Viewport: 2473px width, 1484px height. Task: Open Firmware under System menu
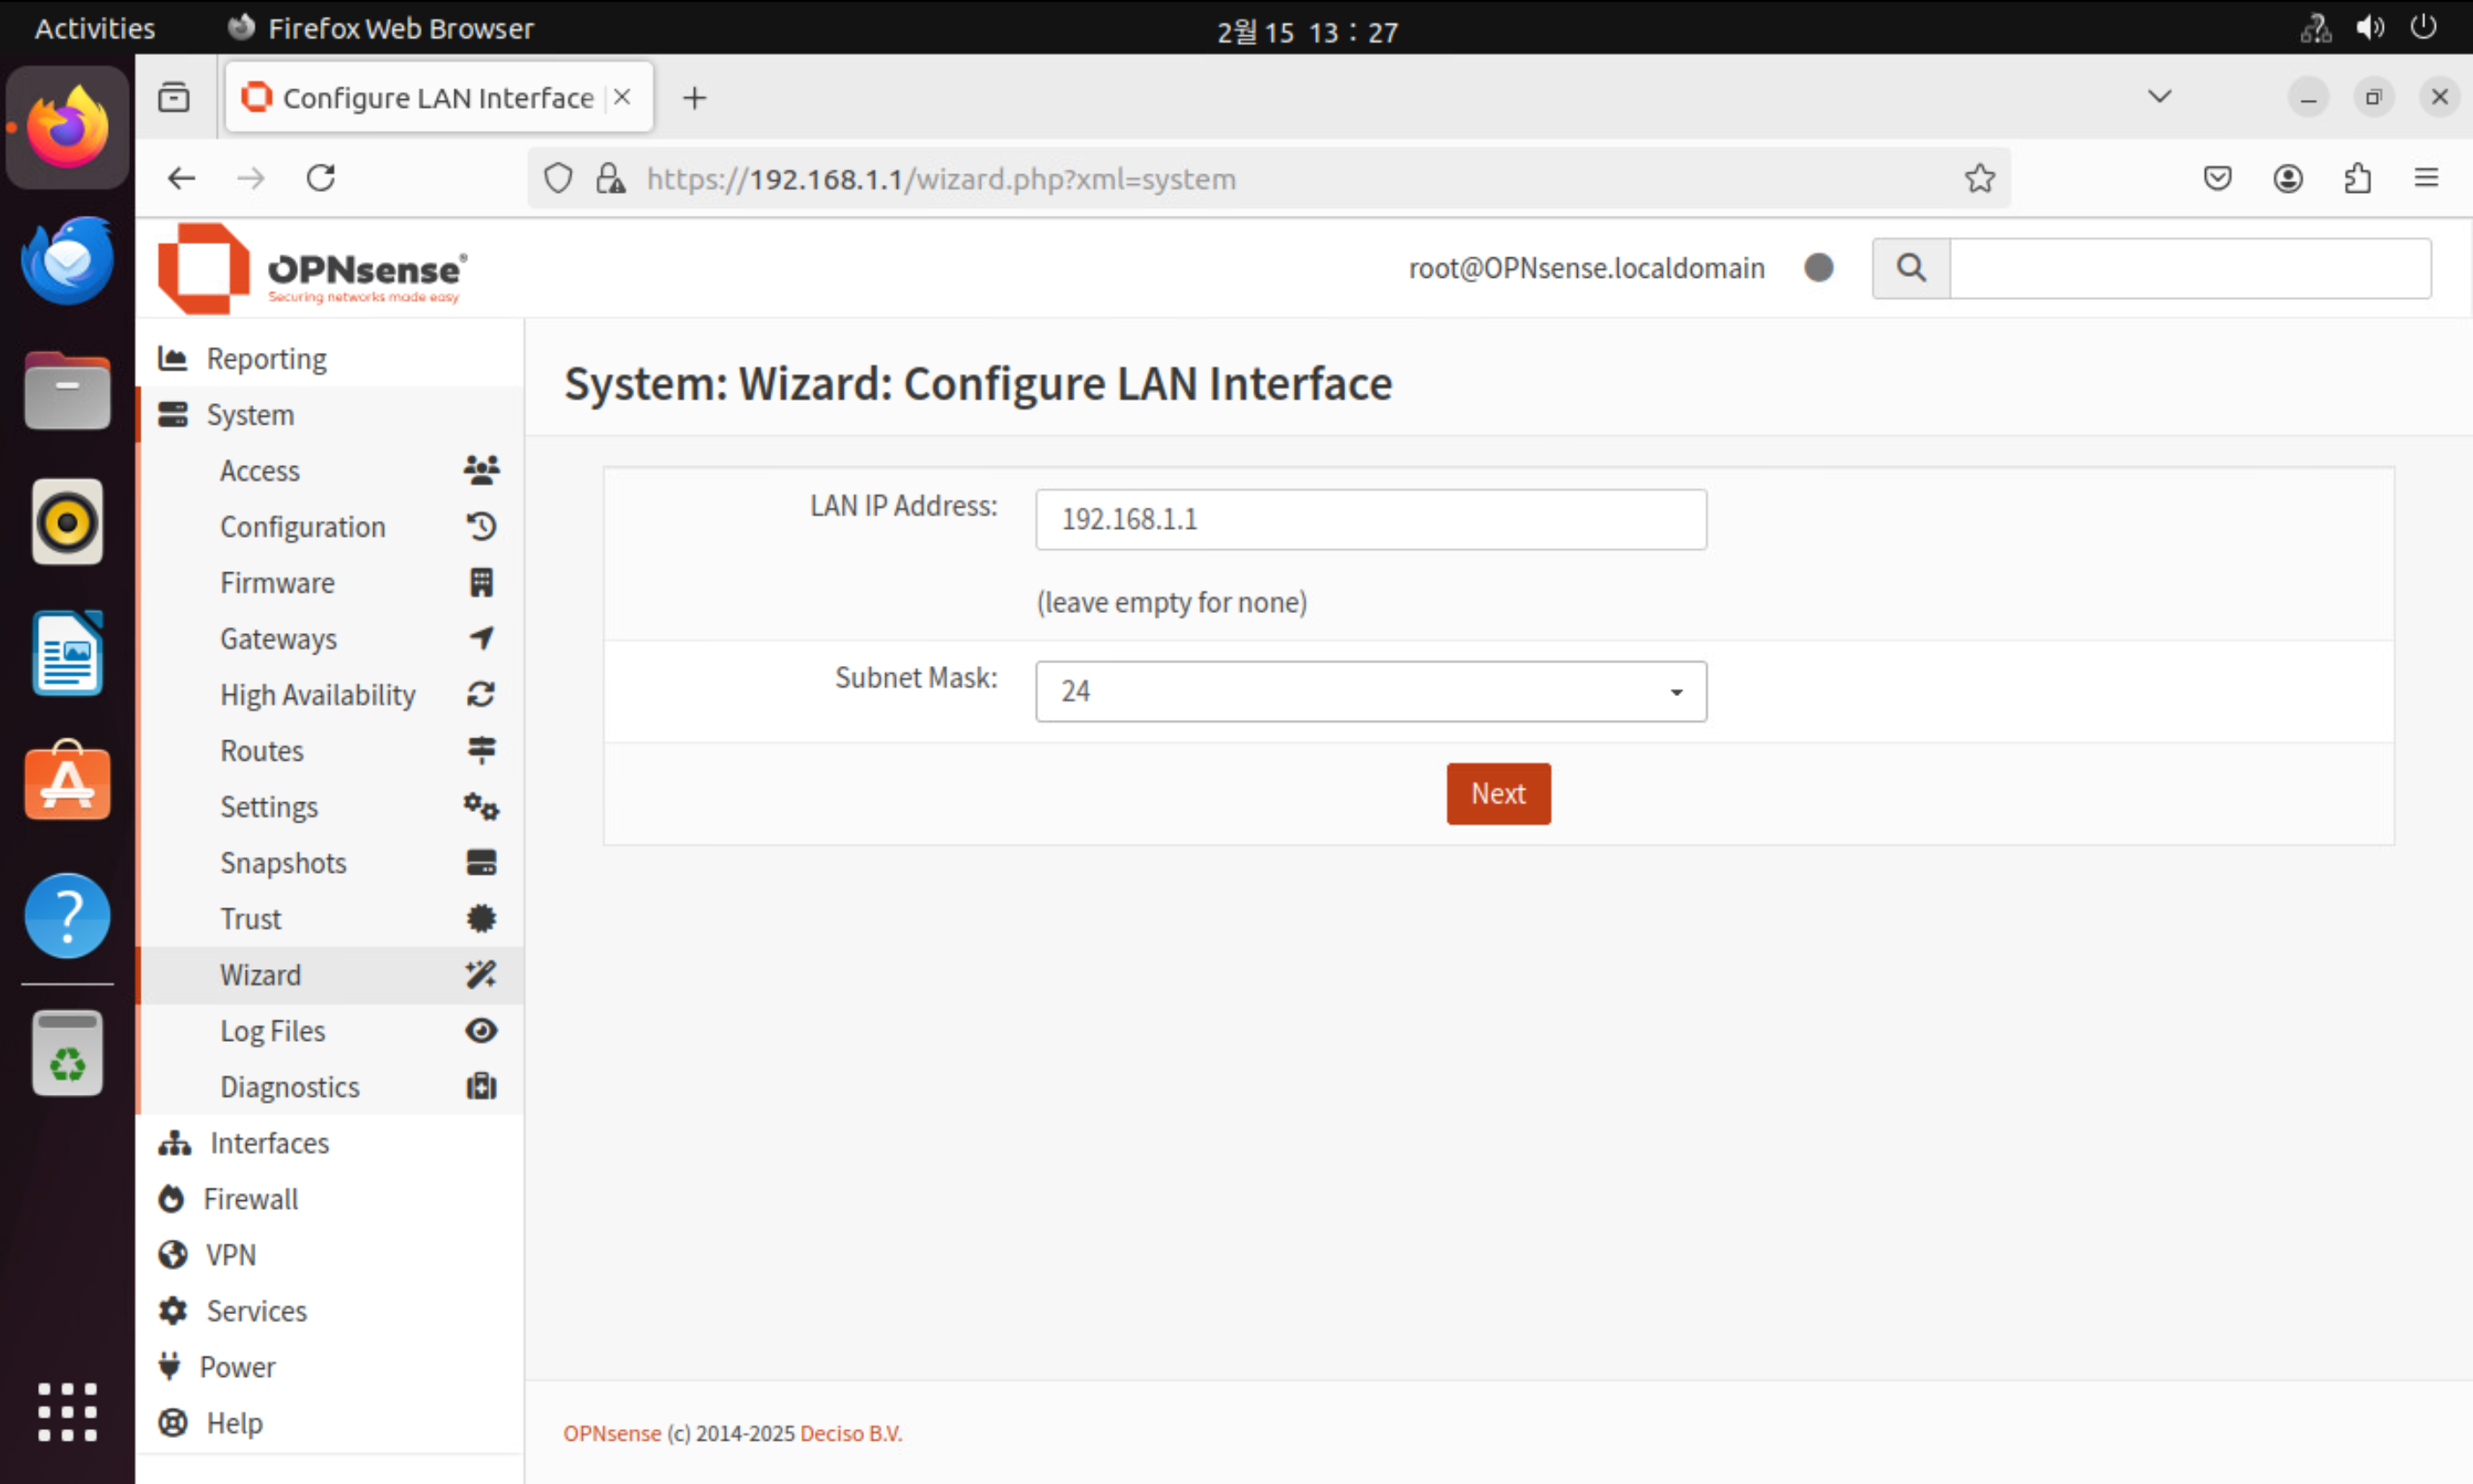click(277, 583)
